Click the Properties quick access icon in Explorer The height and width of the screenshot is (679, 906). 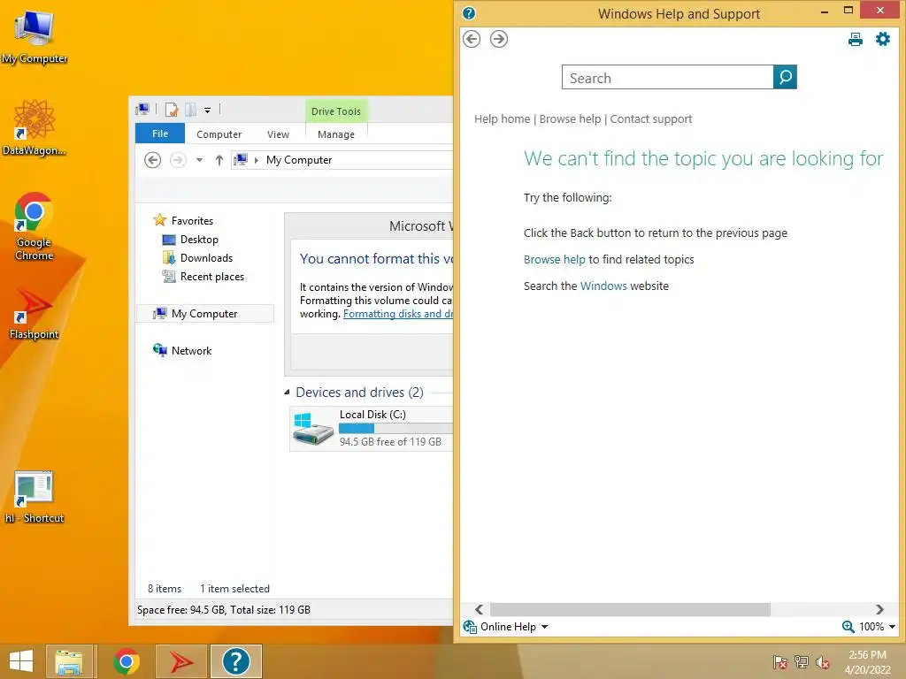171,109
